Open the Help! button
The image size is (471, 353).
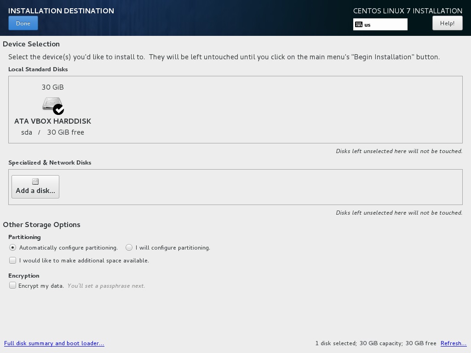point(447,23)
